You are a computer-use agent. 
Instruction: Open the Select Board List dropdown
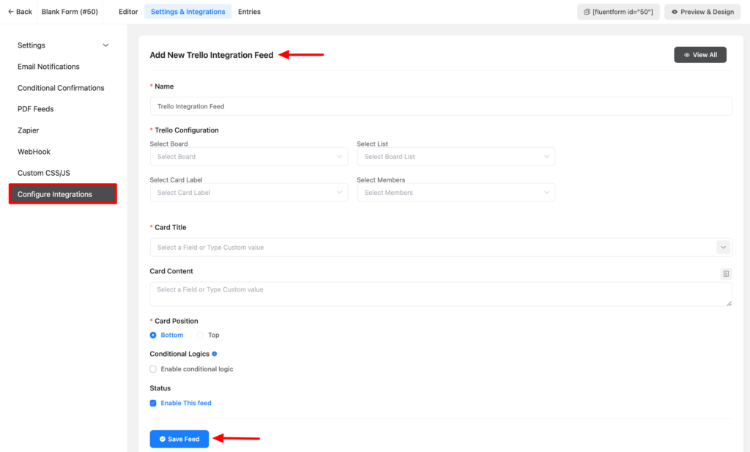[x=456, y=156]
